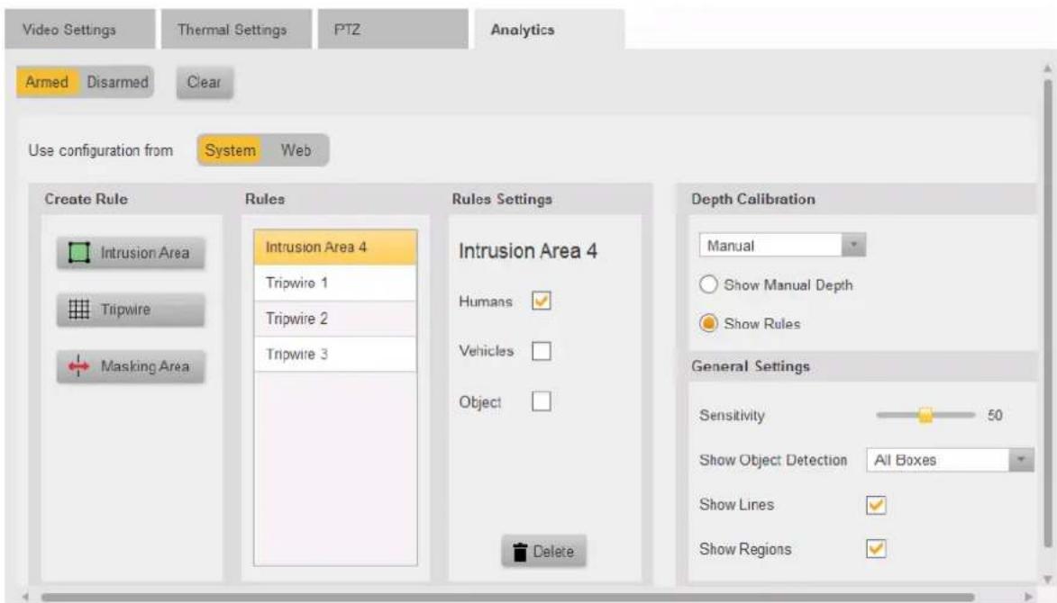Viewport: 1057px width, 603px height.
Task: Enable the Object checkbox
Action: pos(542,401)
